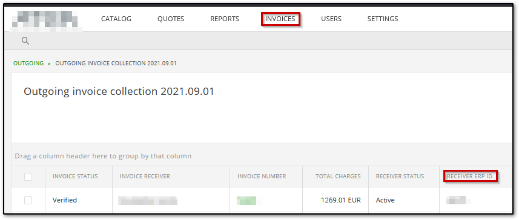Click the 'Outgoing invoice collection 2021.09.01' heading
This screenshot has height=220, width=519.
tap(119, 91)
